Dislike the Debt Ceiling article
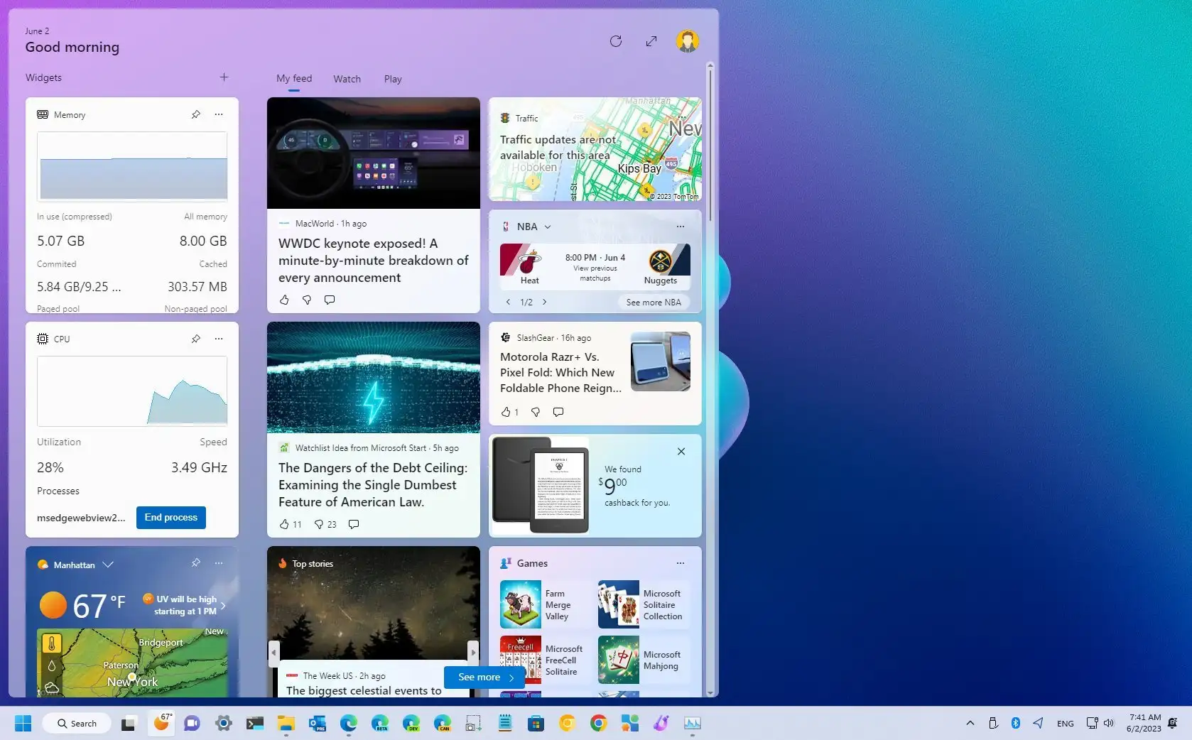The image size is (1192, 740). click(x=319, y=524)
